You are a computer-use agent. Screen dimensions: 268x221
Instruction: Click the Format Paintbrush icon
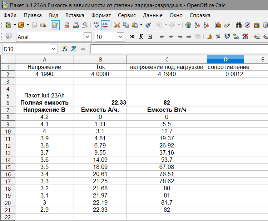[148, 25]
